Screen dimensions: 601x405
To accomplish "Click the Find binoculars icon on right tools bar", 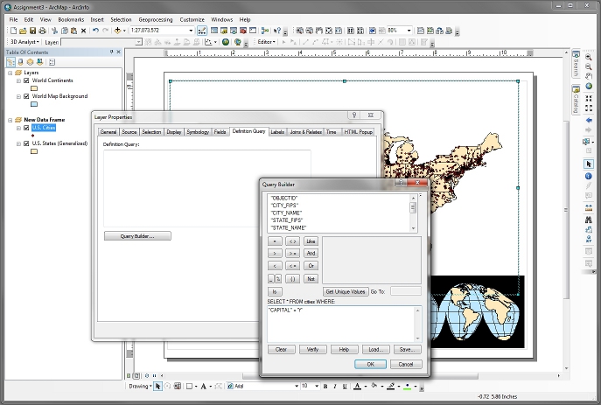I will (x=589, y=220).
